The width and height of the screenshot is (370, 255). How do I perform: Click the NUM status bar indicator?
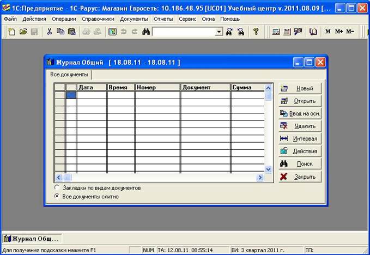pyautogui.click(x=148, y=250)
